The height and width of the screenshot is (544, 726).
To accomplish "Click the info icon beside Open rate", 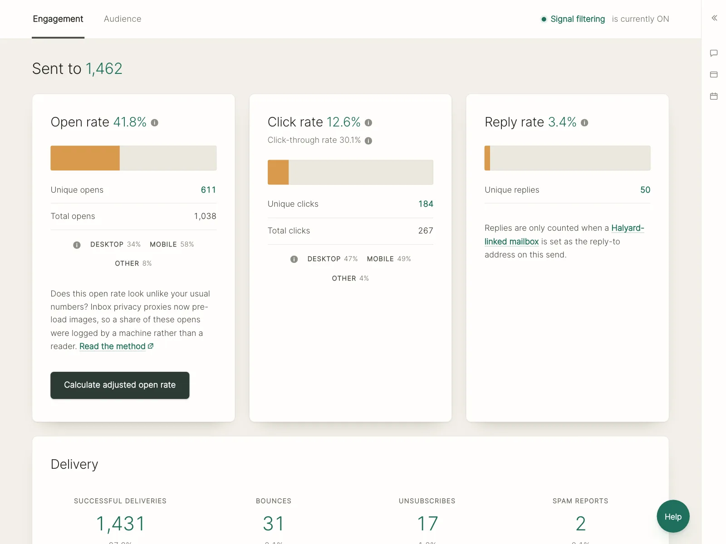I will pos(155,123).
